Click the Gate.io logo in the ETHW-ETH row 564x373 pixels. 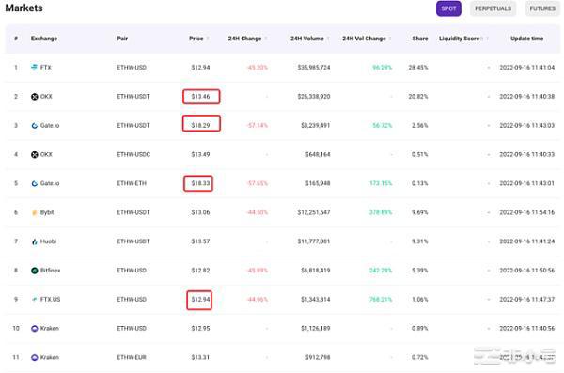(x=35, y=183)
